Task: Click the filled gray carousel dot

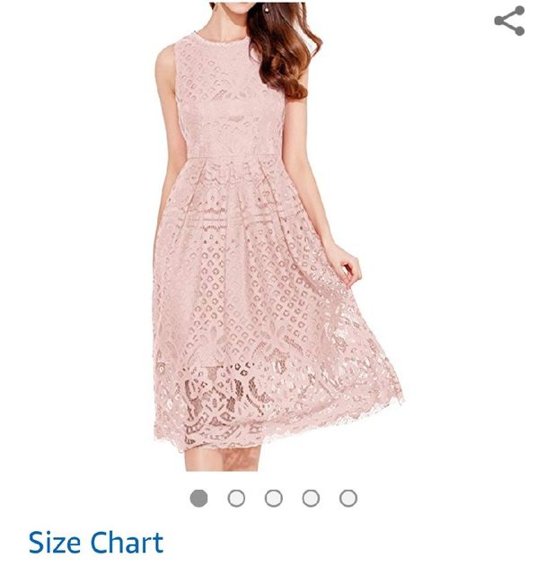Action: (x=198, y=498)
